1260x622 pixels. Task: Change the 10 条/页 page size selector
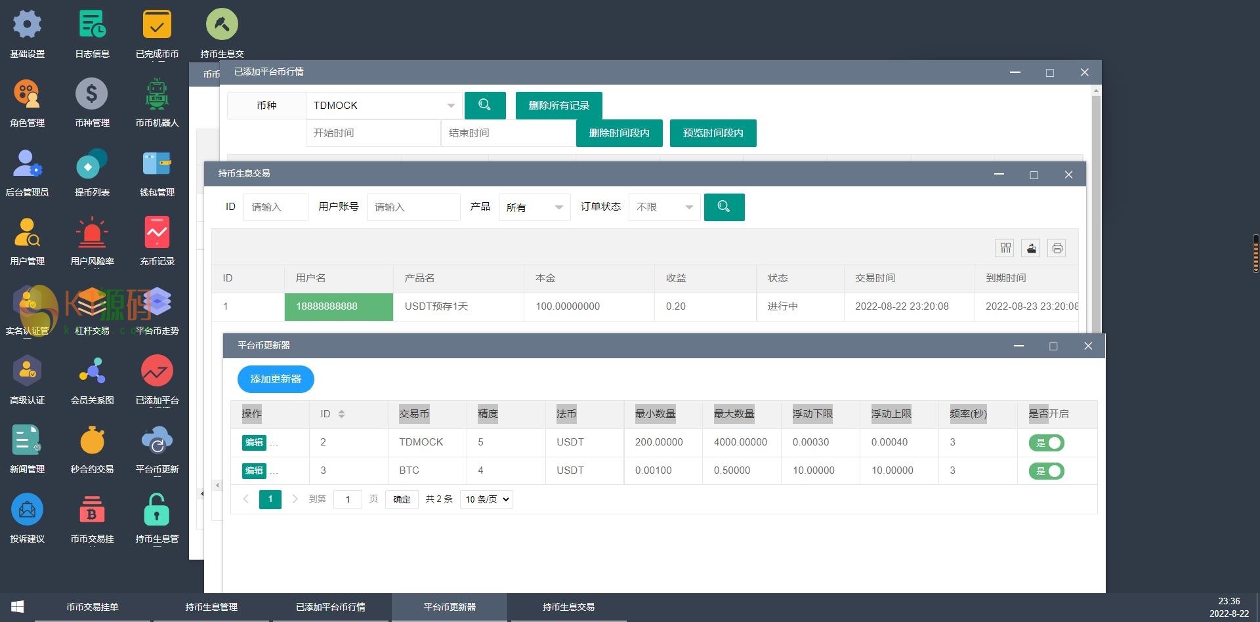click(x=486, y=499)
